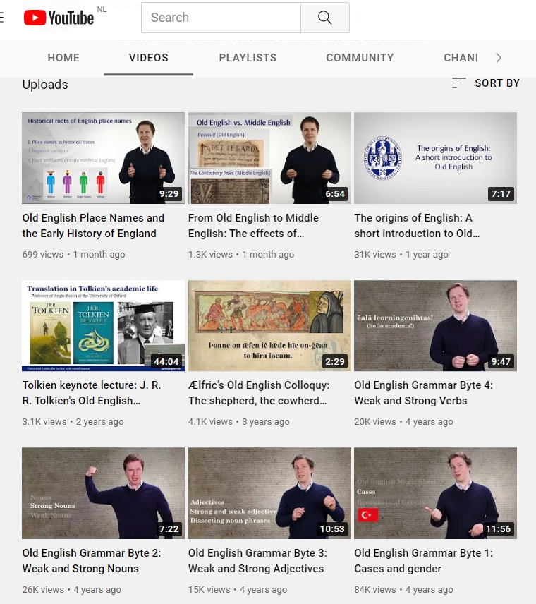The height and width of the screenshot is (604, 536).
Task: Click inside the Search input field
Action: point(221,18)
